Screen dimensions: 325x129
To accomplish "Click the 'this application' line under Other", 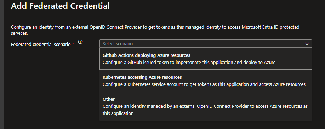I will pyautogui.click(x=118, y=113).
